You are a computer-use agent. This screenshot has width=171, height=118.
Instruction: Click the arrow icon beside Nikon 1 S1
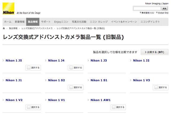point(88,80)
